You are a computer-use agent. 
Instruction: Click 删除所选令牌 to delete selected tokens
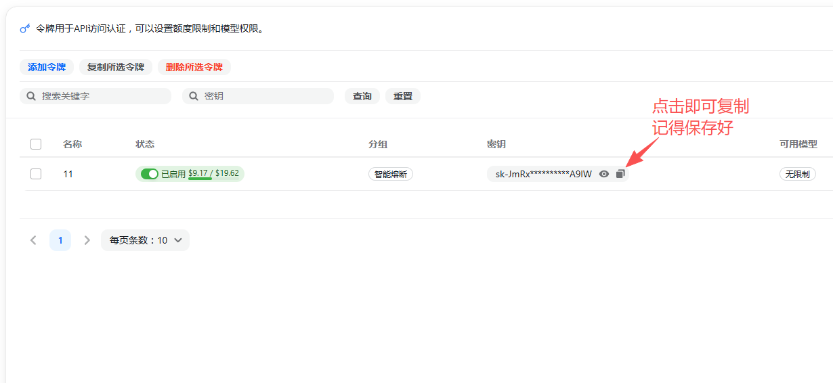194,67
